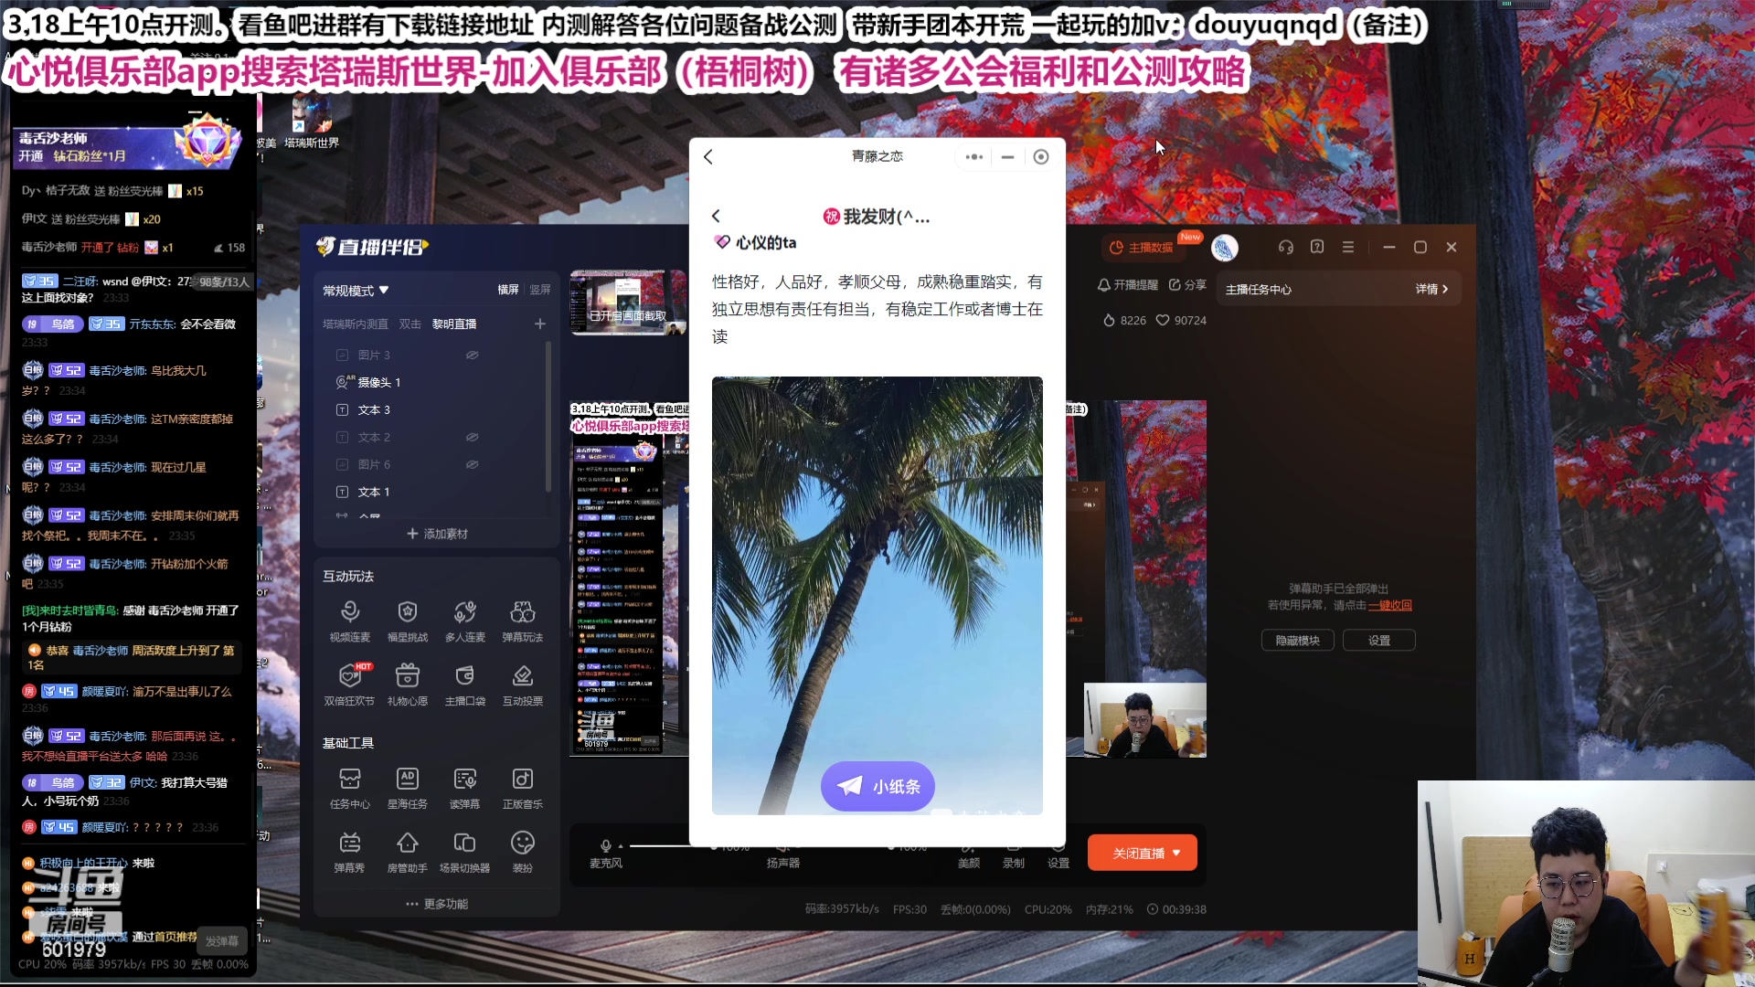Click the more options dots in 青藤之恋
The height and width of the screenshot is (987, 1755).
coord(974,157)
